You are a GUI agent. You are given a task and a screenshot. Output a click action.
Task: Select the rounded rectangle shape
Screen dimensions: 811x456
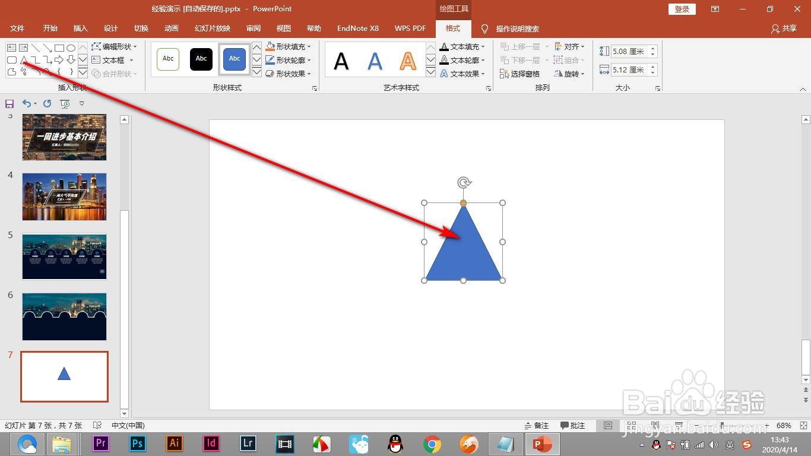click(12, 60)
